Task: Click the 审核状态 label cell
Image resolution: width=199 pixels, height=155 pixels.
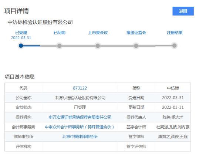Action: point(23,107)
